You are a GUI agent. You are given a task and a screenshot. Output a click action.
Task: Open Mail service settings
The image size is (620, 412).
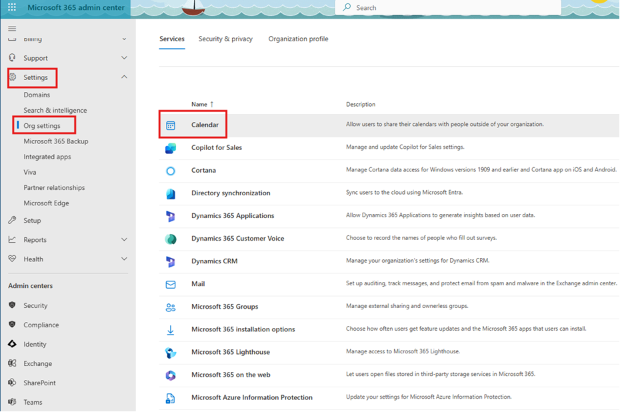[x=198, y=284]
